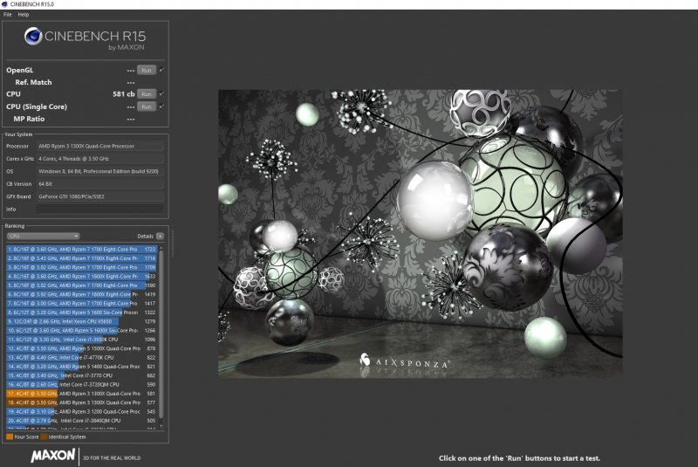The height and width of the screenshot is (467, 698).
Task: Click the Cinebench R15 logo icon
Action: [33, 37]
